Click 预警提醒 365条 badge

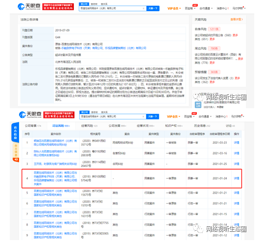pyautogui.click(x=214, y=72)
